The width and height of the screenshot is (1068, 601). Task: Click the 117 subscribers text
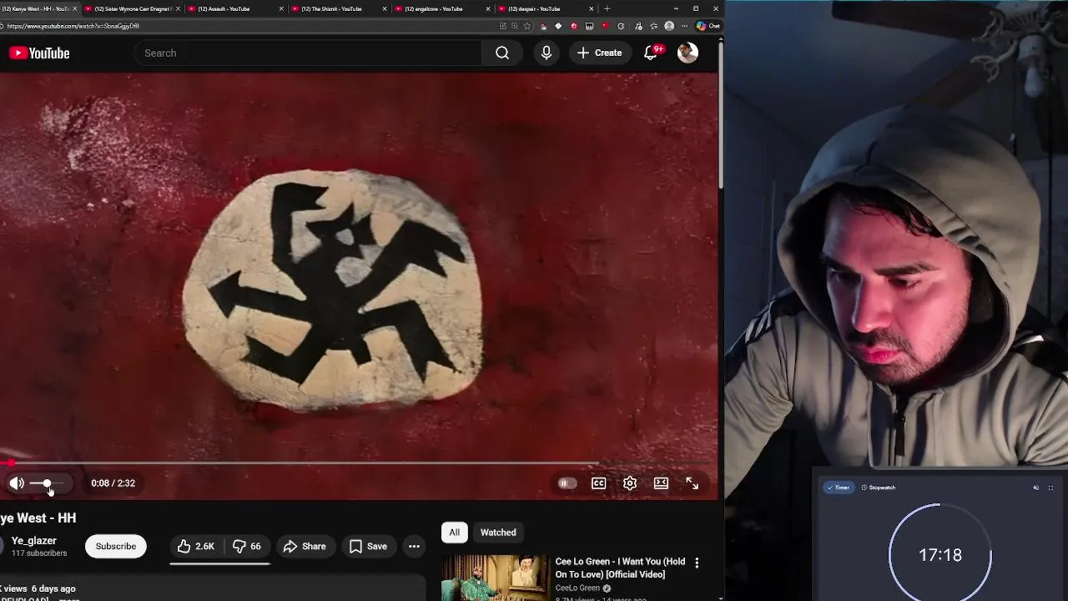(x=39, y=553)
